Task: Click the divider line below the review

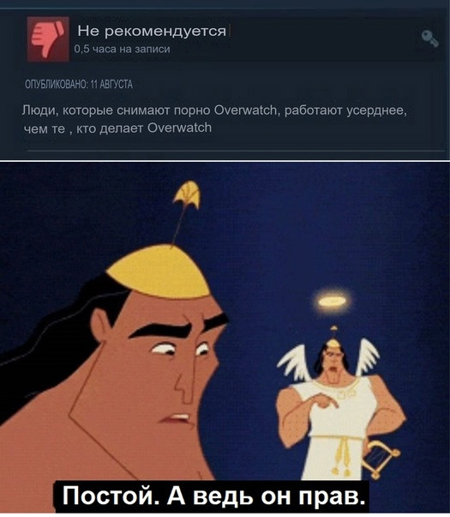Action: tap(236, 151)
